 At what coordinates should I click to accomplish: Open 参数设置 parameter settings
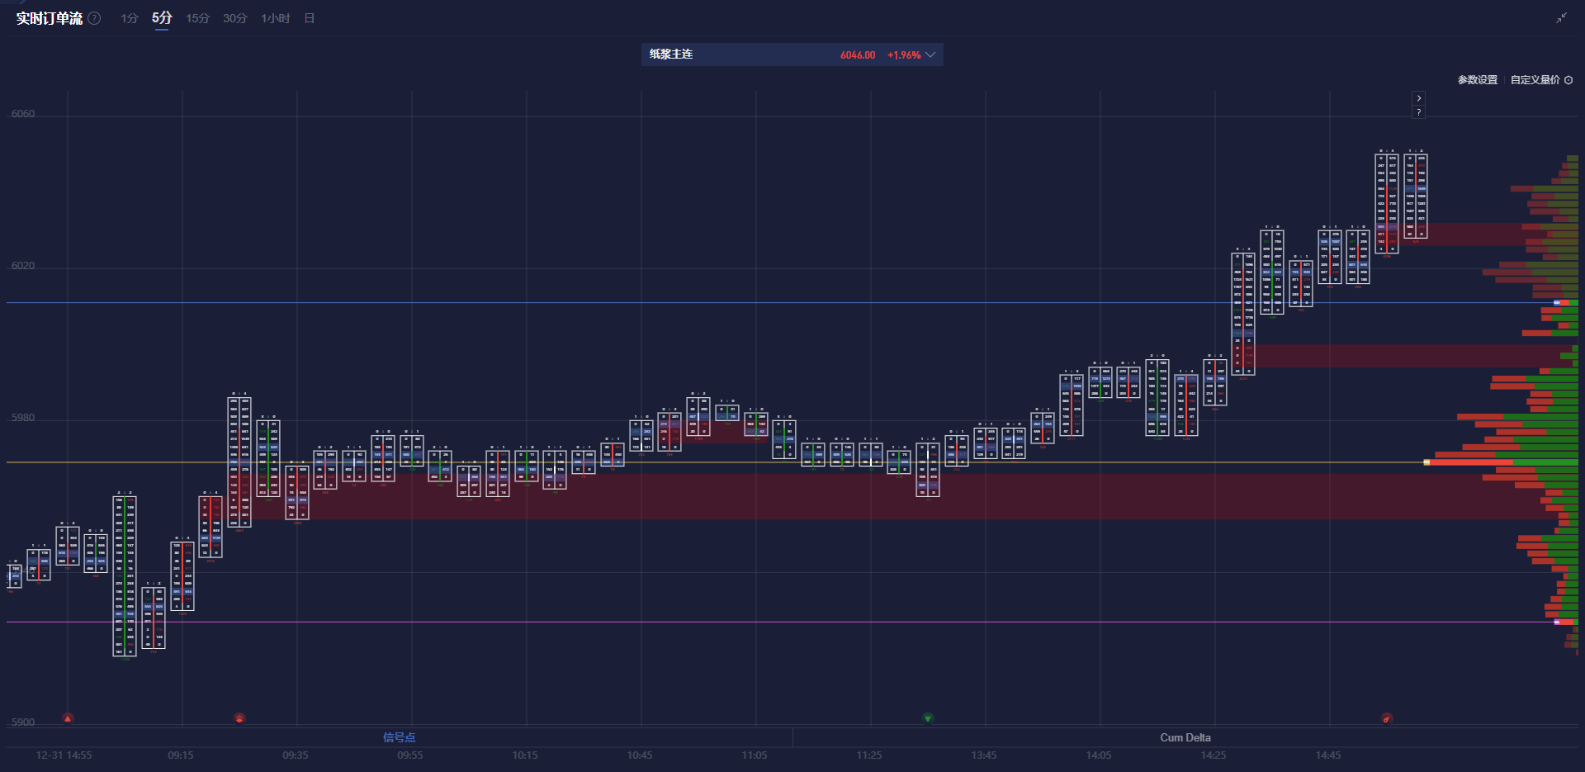point(1477,80)
